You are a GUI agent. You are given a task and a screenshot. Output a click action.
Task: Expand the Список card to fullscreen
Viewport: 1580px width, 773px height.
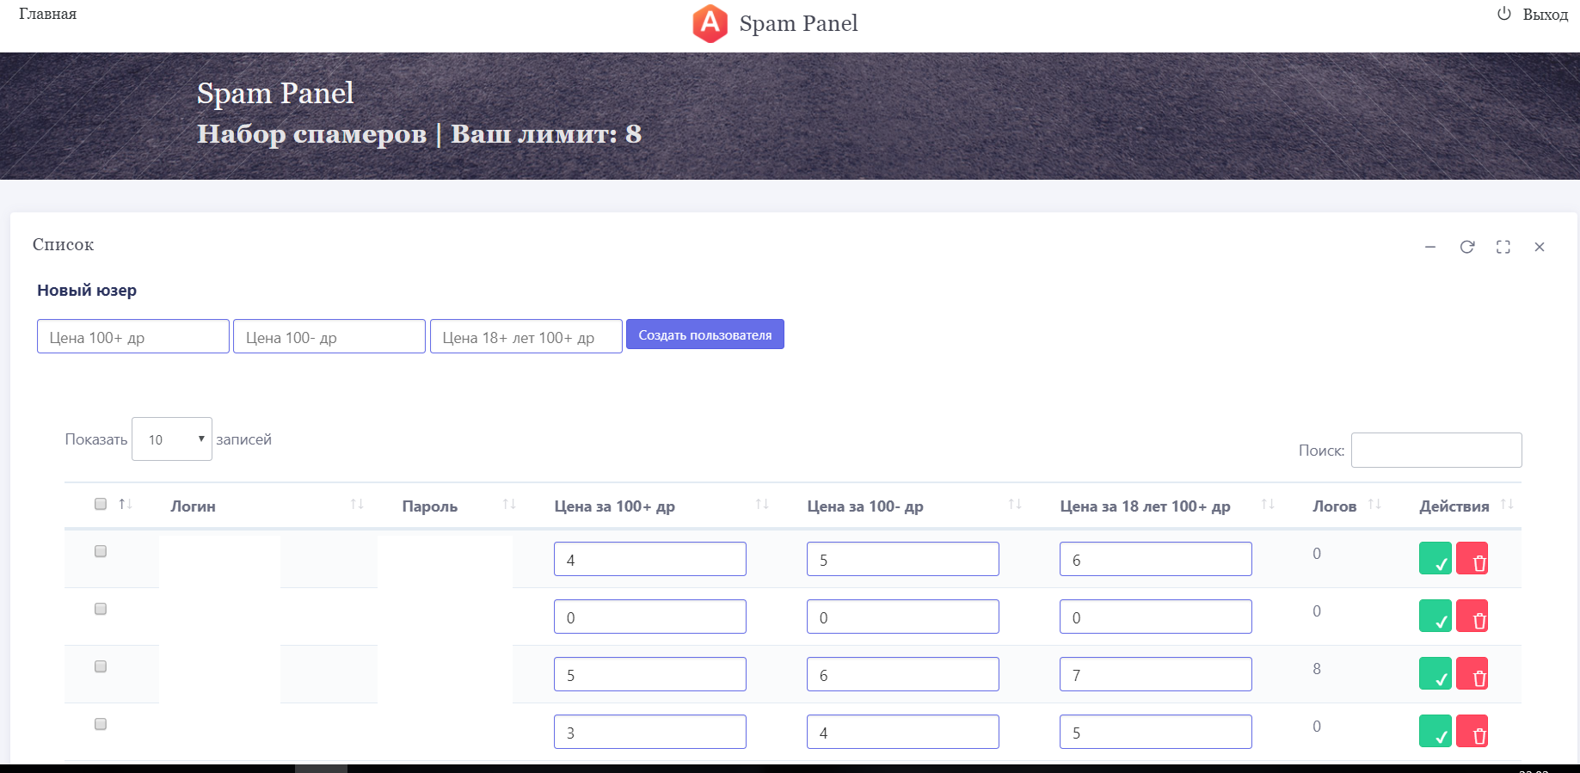tap(1503, 247)
